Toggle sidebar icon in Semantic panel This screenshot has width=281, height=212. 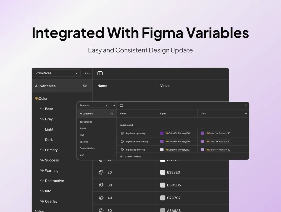[x=121, y=105]
